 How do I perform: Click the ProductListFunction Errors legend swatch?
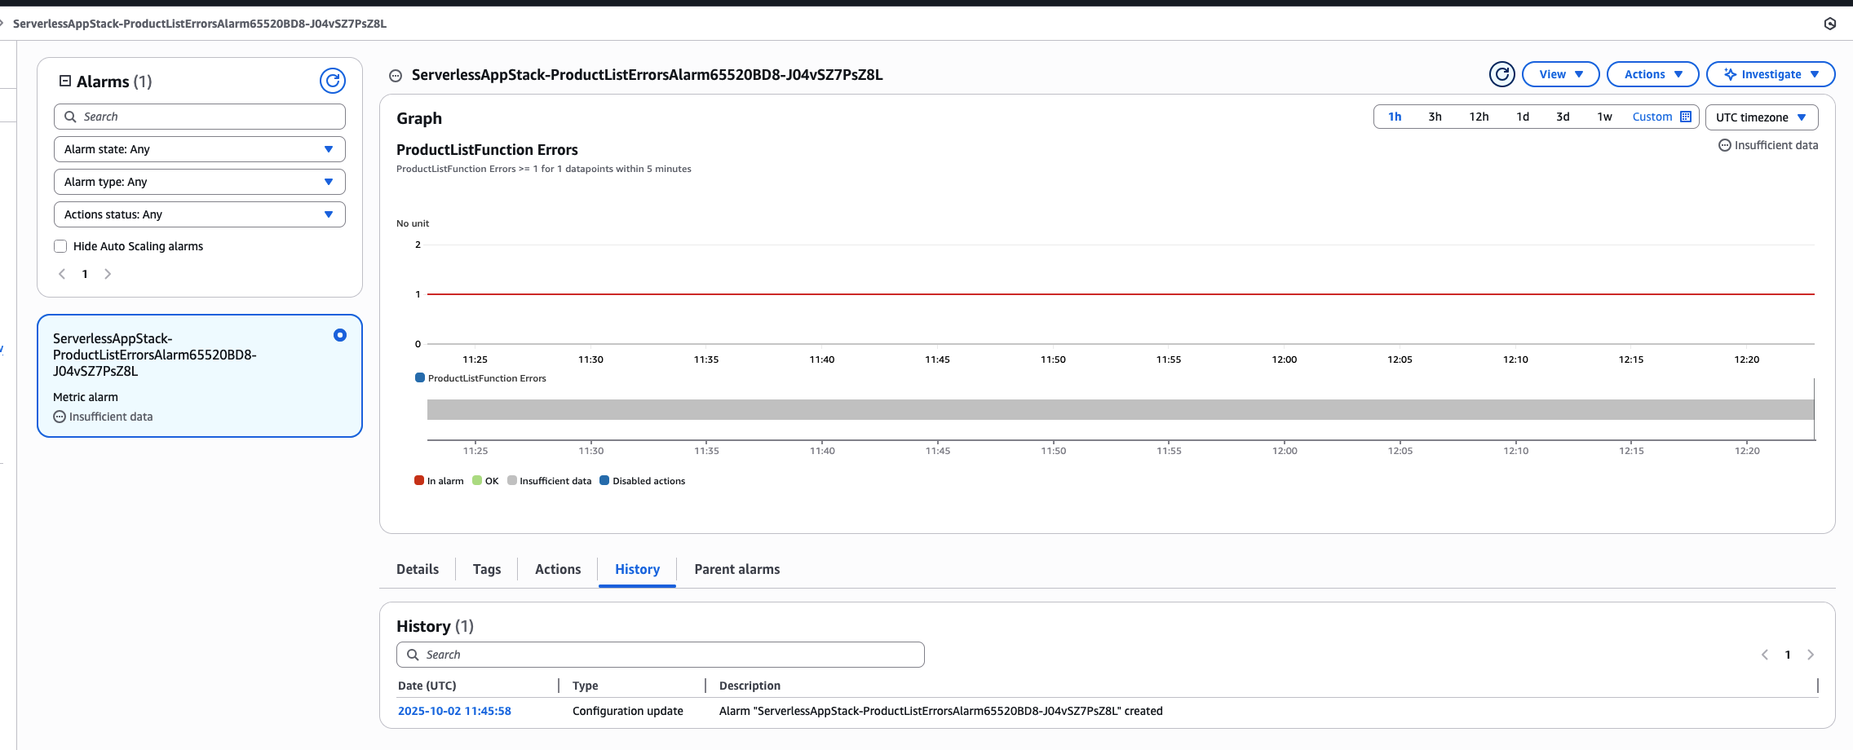[420, 377]
